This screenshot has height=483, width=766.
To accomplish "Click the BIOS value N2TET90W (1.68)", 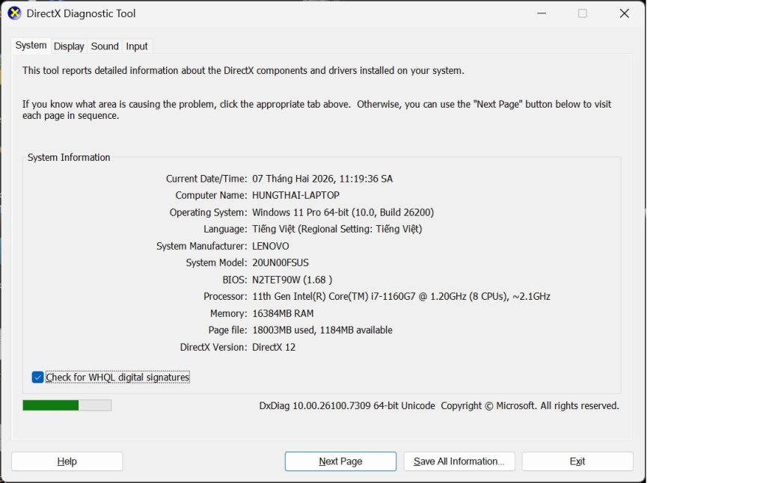I will pyautogui.click(x=292, y=280).
